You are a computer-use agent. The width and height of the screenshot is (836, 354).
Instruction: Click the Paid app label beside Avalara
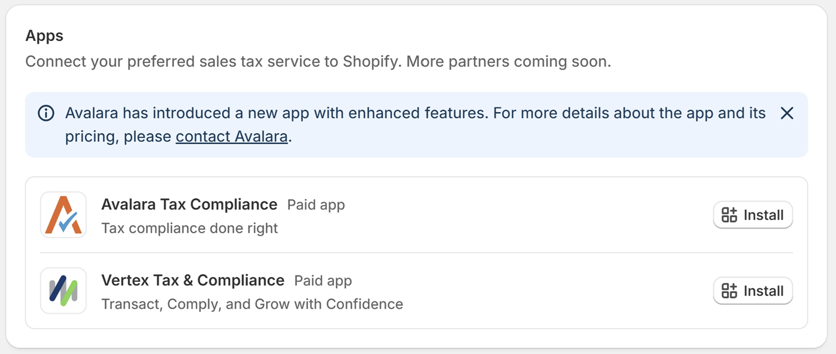[x=316, y=205]
